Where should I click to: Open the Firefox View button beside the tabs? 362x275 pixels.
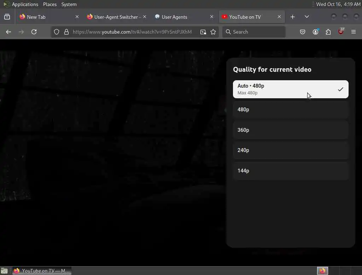(x=7, y=17)
